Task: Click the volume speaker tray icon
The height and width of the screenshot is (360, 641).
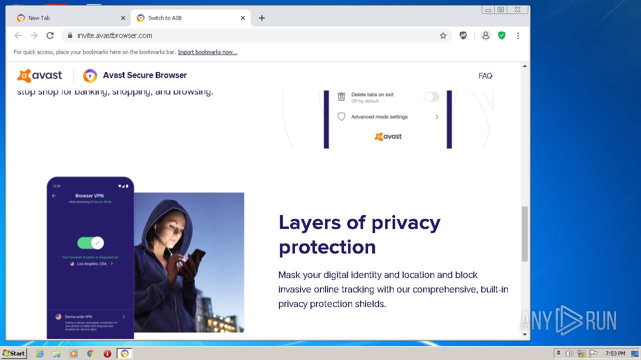Action: (x=569, y=353)
